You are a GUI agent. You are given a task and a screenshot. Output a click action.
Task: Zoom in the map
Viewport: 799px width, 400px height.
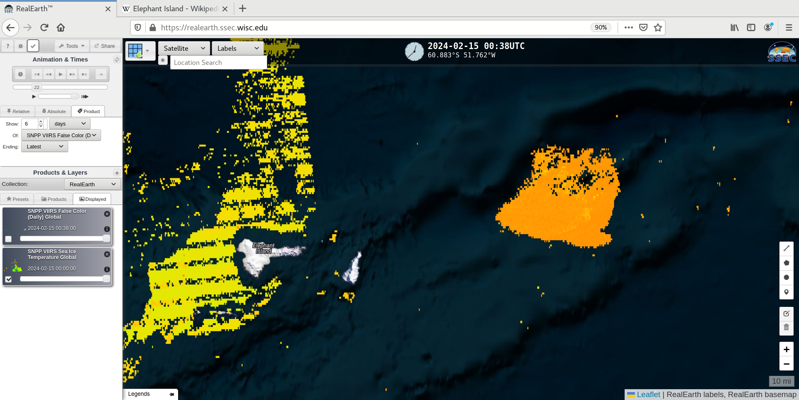(786, 349)
